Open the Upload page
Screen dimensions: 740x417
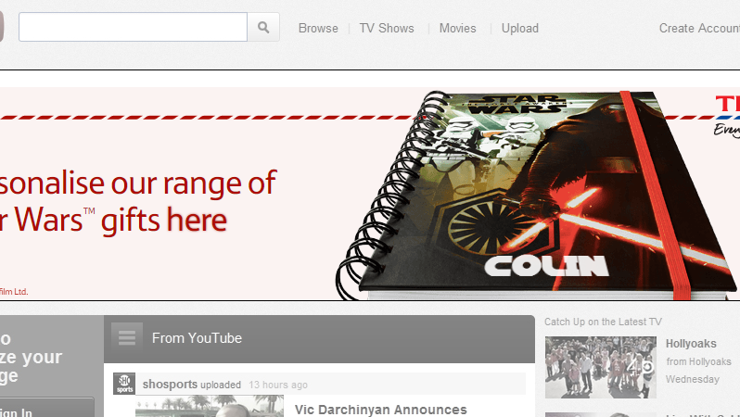coord(520,29)
